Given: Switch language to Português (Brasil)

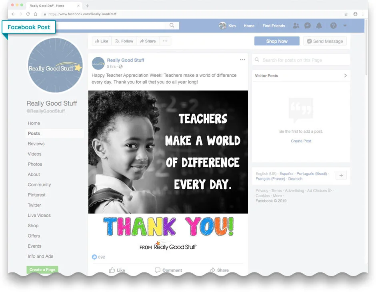Looking at the screenshot, I should 312,174.
